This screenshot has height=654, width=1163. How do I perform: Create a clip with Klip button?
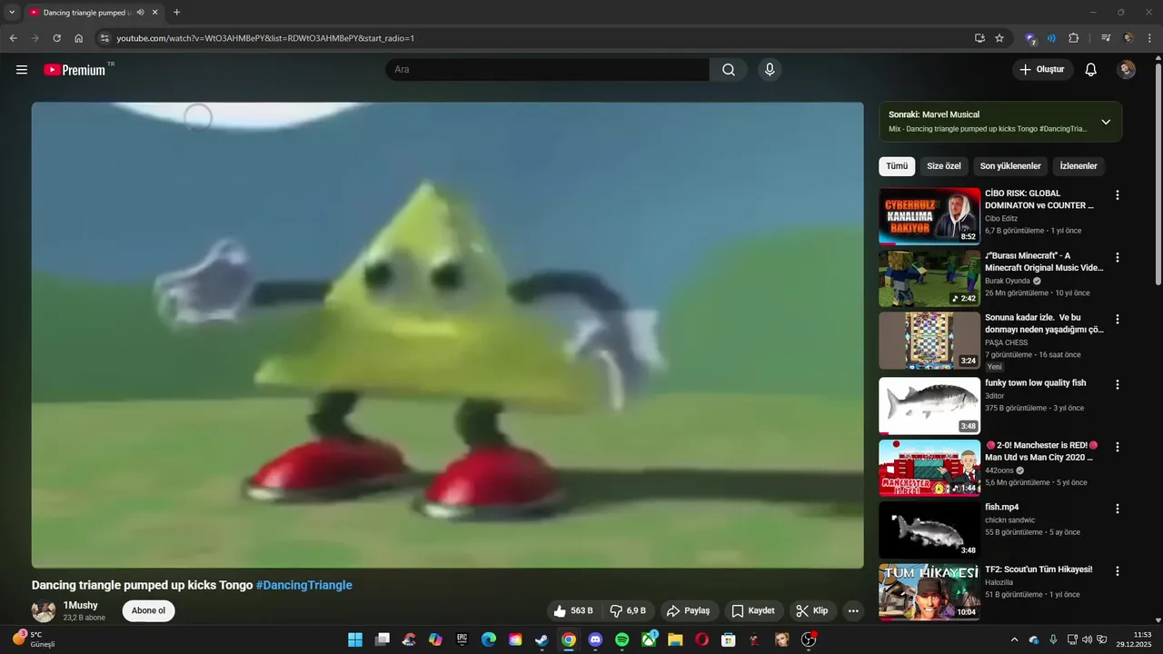pos(812,611)
